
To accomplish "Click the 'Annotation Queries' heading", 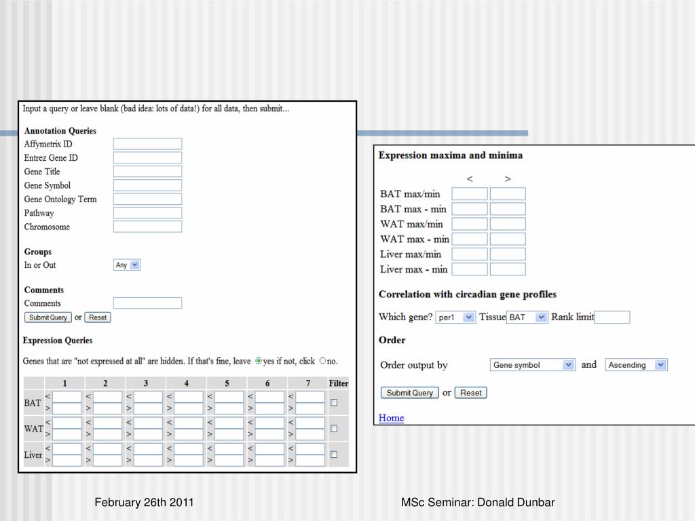I will pyautogui.click(x=60, y=131).
